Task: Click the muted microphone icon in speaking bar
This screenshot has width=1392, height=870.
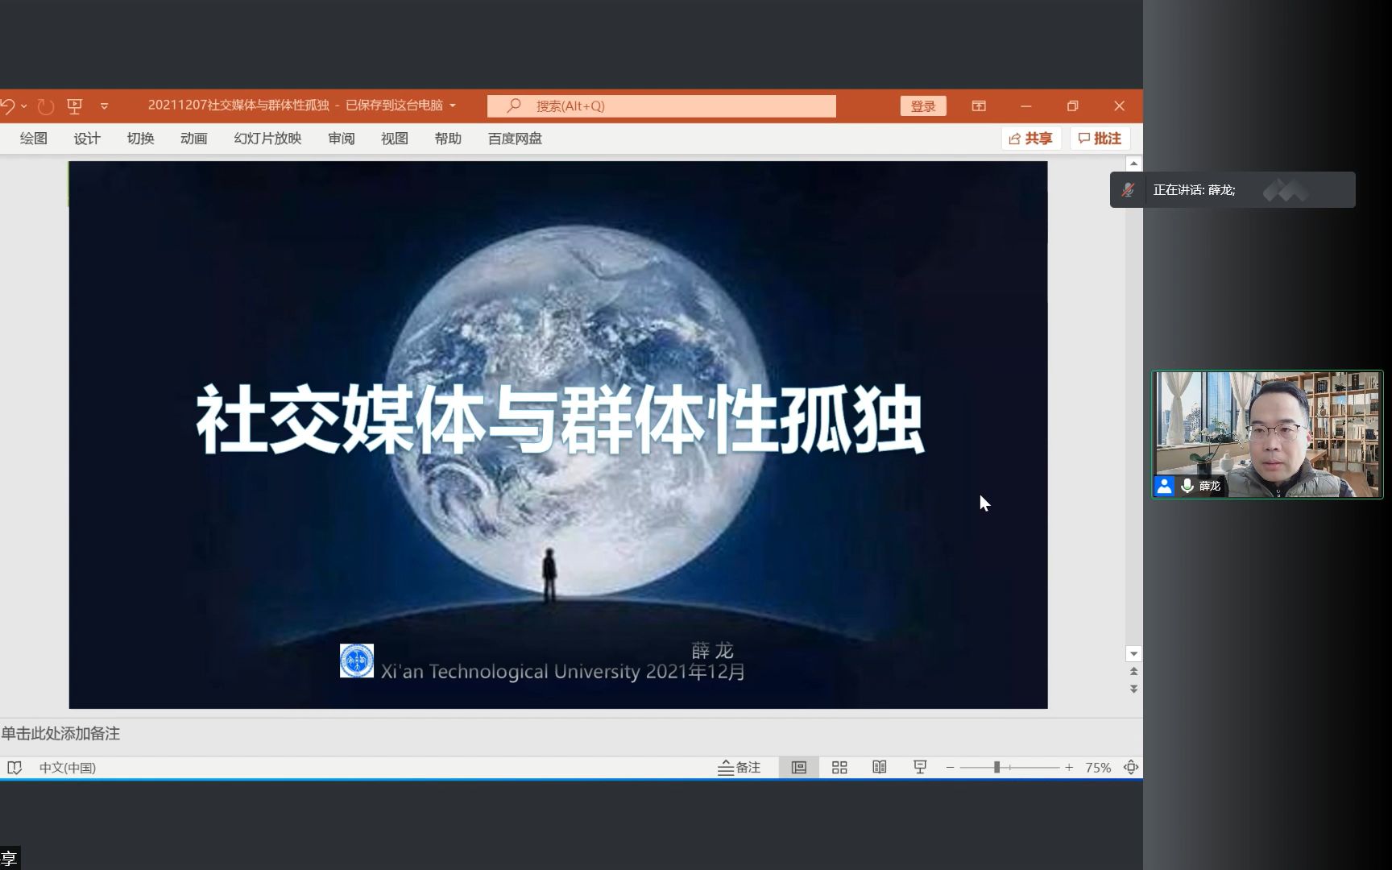Action: [x=1128, y=190]
